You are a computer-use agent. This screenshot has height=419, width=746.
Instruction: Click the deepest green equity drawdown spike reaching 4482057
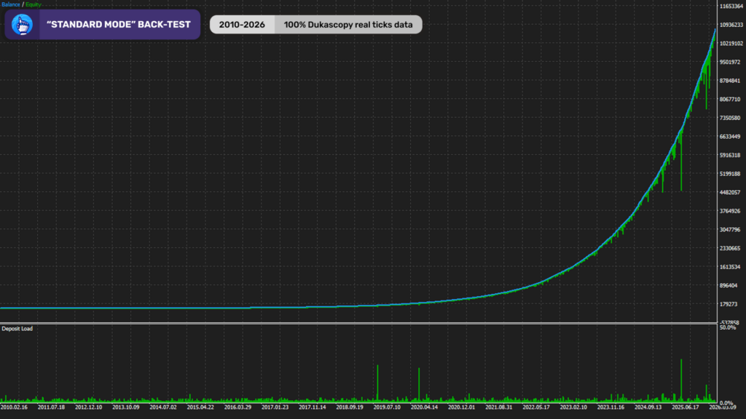[x=681, y=161]
